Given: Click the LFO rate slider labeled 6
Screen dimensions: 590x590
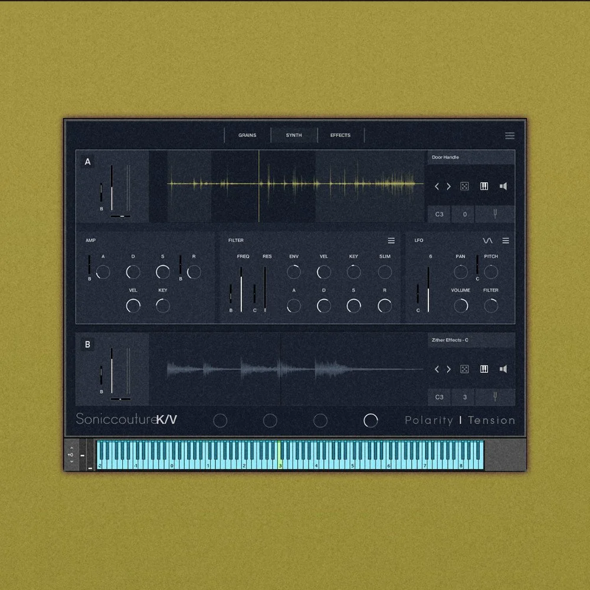Looking at the screenshot, I should point(428,289).
